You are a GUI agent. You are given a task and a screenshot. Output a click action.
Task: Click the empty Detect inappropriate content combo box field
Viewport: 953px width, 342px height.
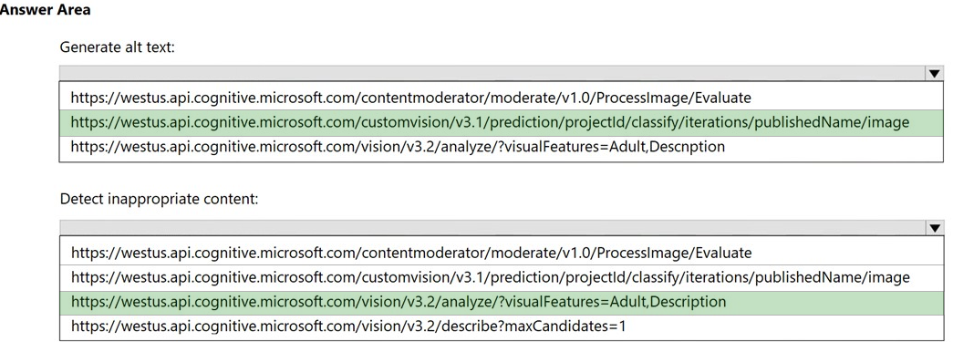[x=492, y=228]
